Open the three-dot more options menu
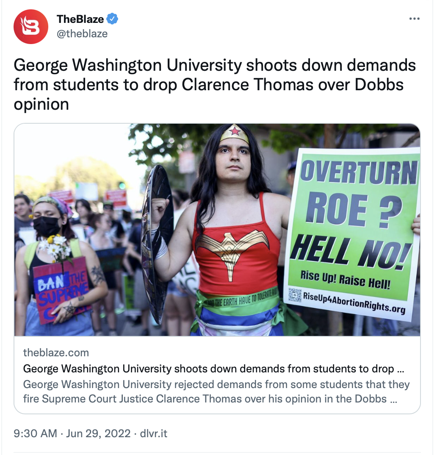Image resolution: width=437 pixels, height=455 pixels. tap(415, 19)
